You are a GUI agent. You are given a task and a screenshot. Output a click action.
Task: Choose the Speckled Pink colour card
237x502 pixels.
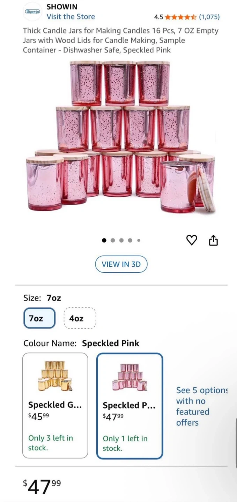click(129, 406)
